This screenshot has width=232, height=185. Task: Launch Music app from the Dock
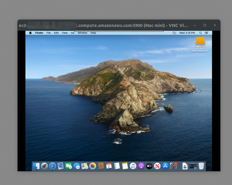(x=133, y=166)
